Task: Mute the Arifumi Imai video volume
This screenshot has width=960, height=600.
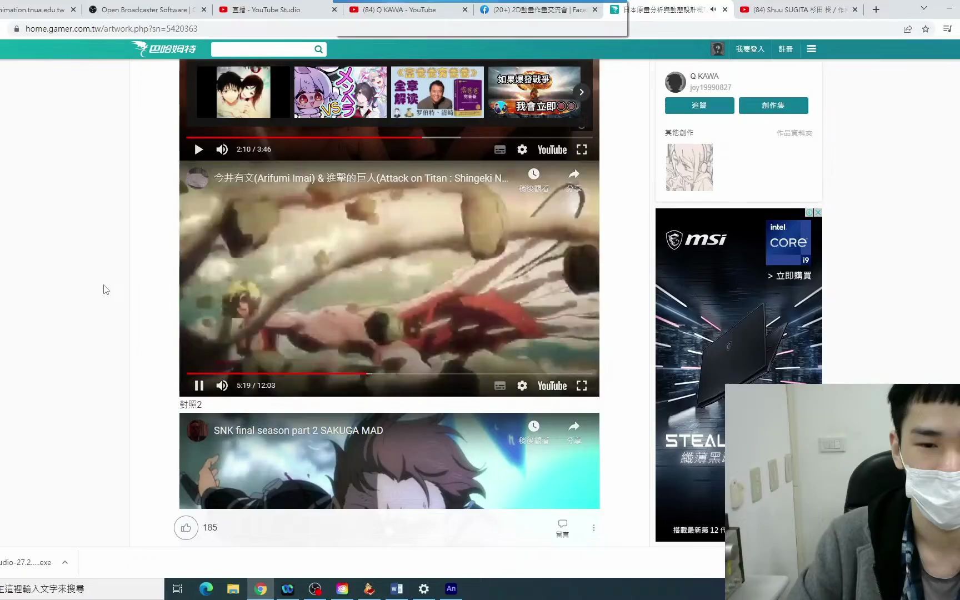Action: coord(222,386)
